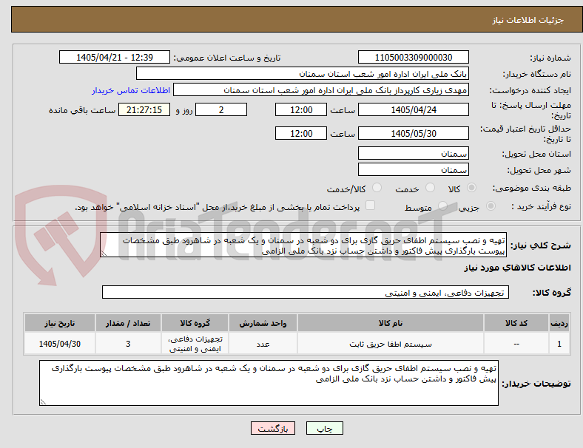Click the need number field 1105003309000030

pos(414,58)
